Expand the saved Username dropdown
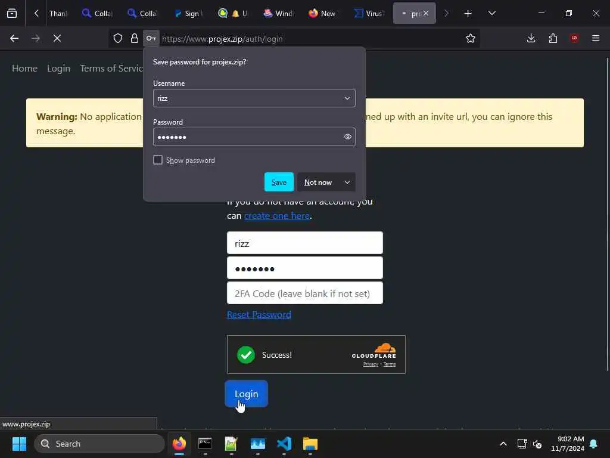This screenshot has height=458, width=610. [x=347, y=98]
